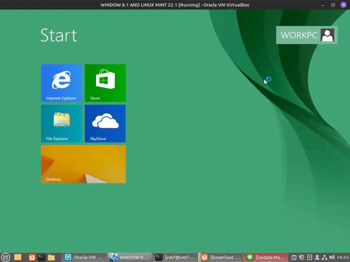Launch the Terminal from the panel launcher

click(41, 257)
